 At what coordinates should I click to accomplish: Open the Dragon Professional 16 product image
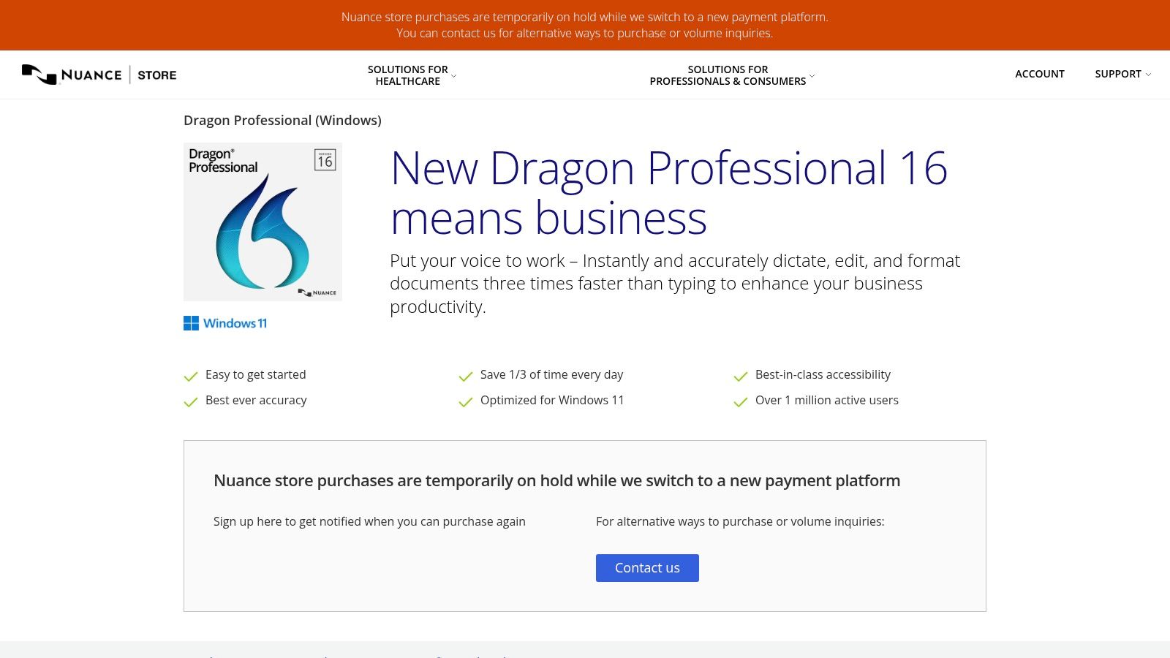263,222
